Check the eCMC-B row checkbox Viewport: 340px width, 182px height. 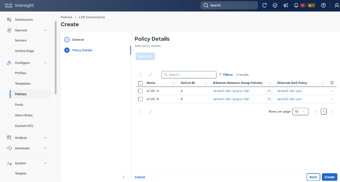(140, 99)
